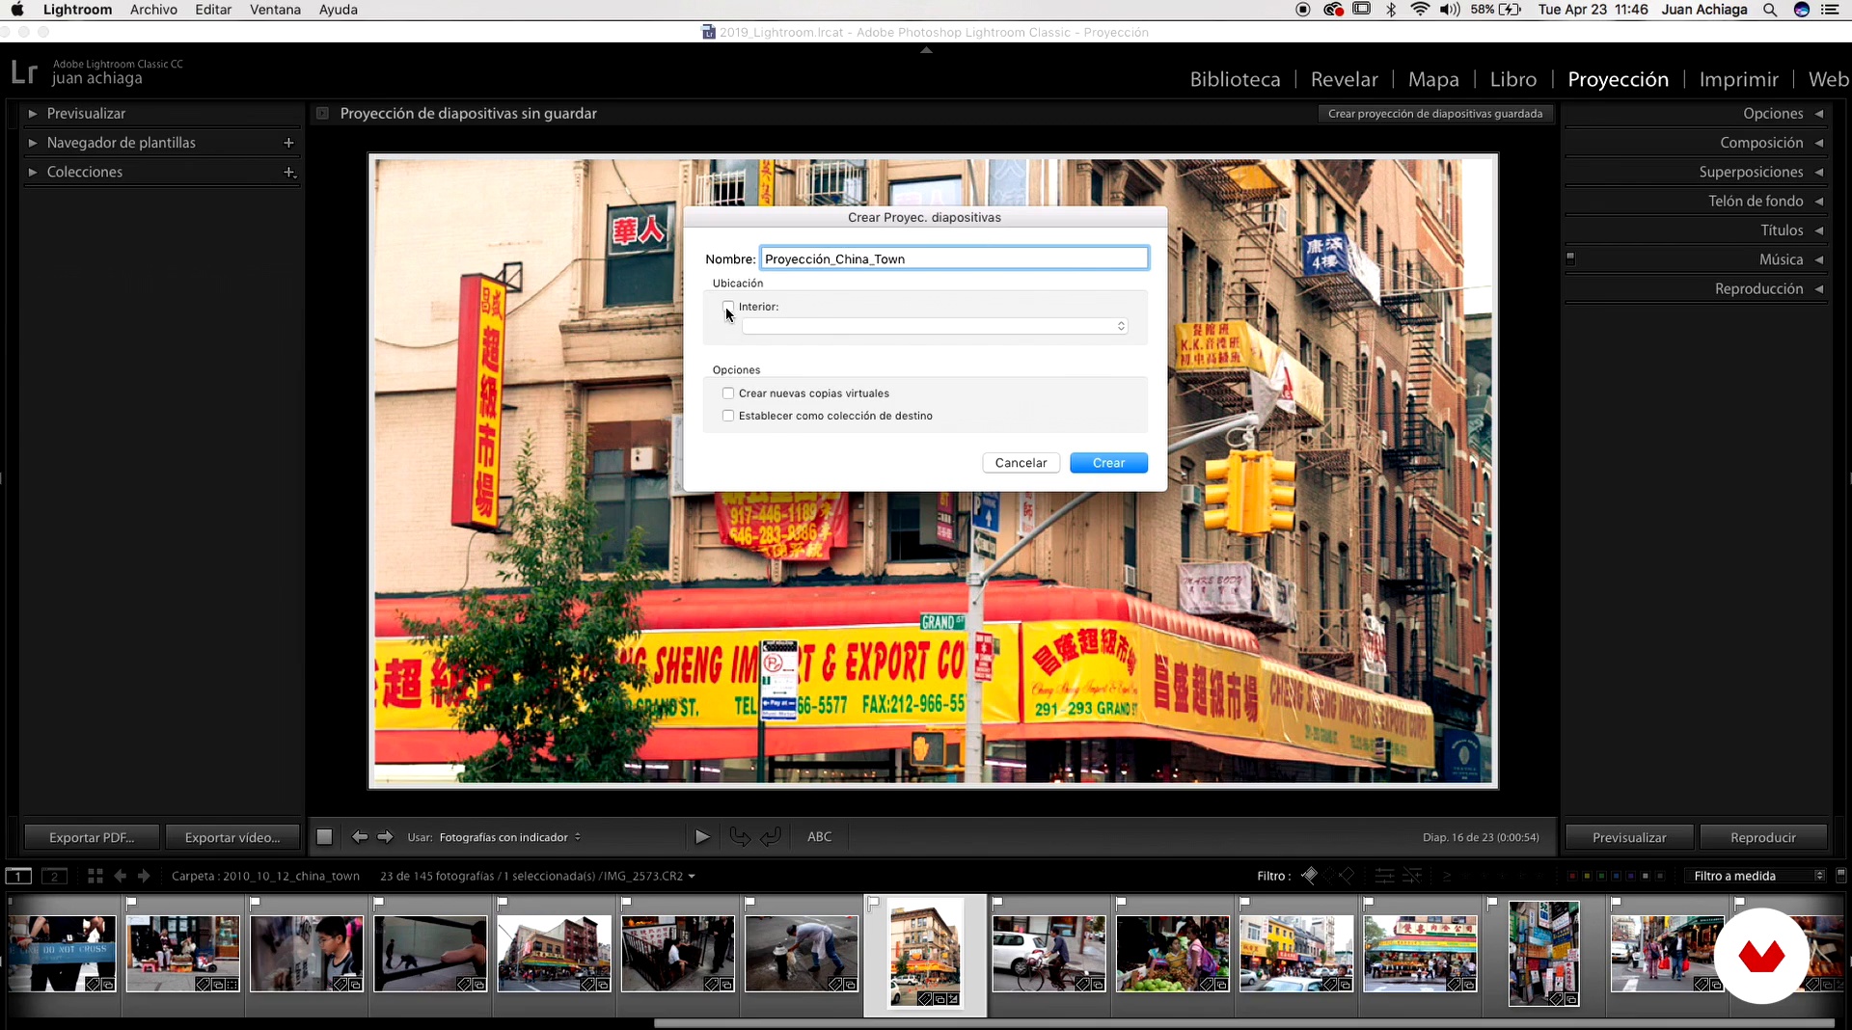Click Exportar vídeo button
The image size is (1852, 1030).
coord(232,837)
